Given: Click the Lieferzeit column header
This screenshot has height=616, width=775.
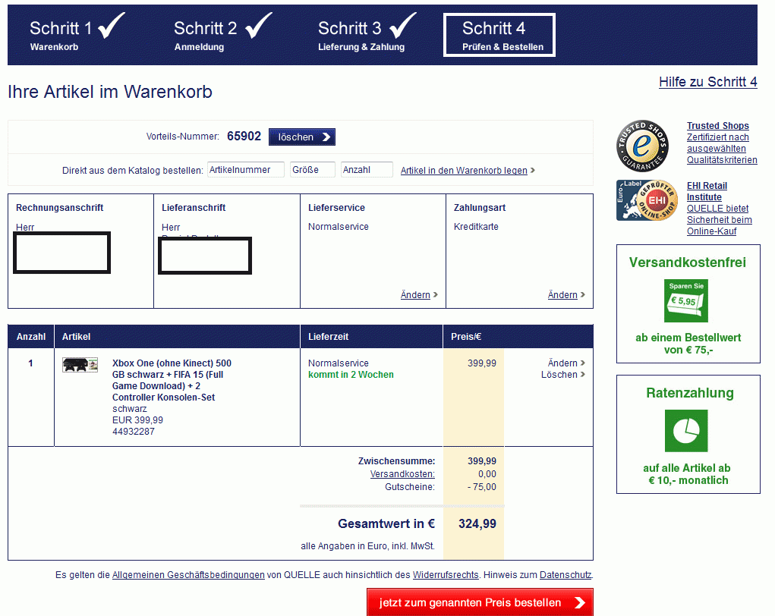Looking at the screenshot, I should coord(328,336).
